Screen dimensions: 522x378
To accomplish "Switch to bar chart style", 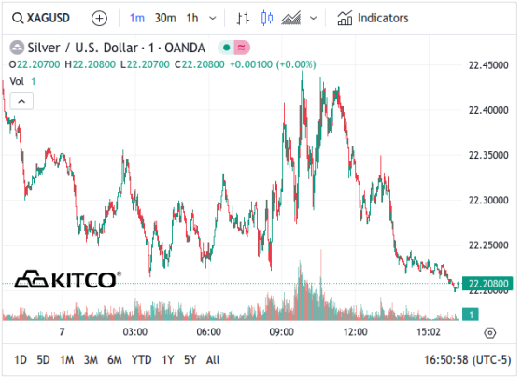I will 243,19.
